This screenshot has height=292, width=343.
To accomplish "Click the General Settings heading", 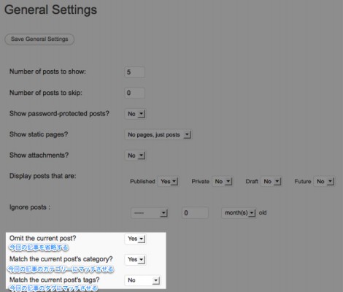I will (50, 10).
